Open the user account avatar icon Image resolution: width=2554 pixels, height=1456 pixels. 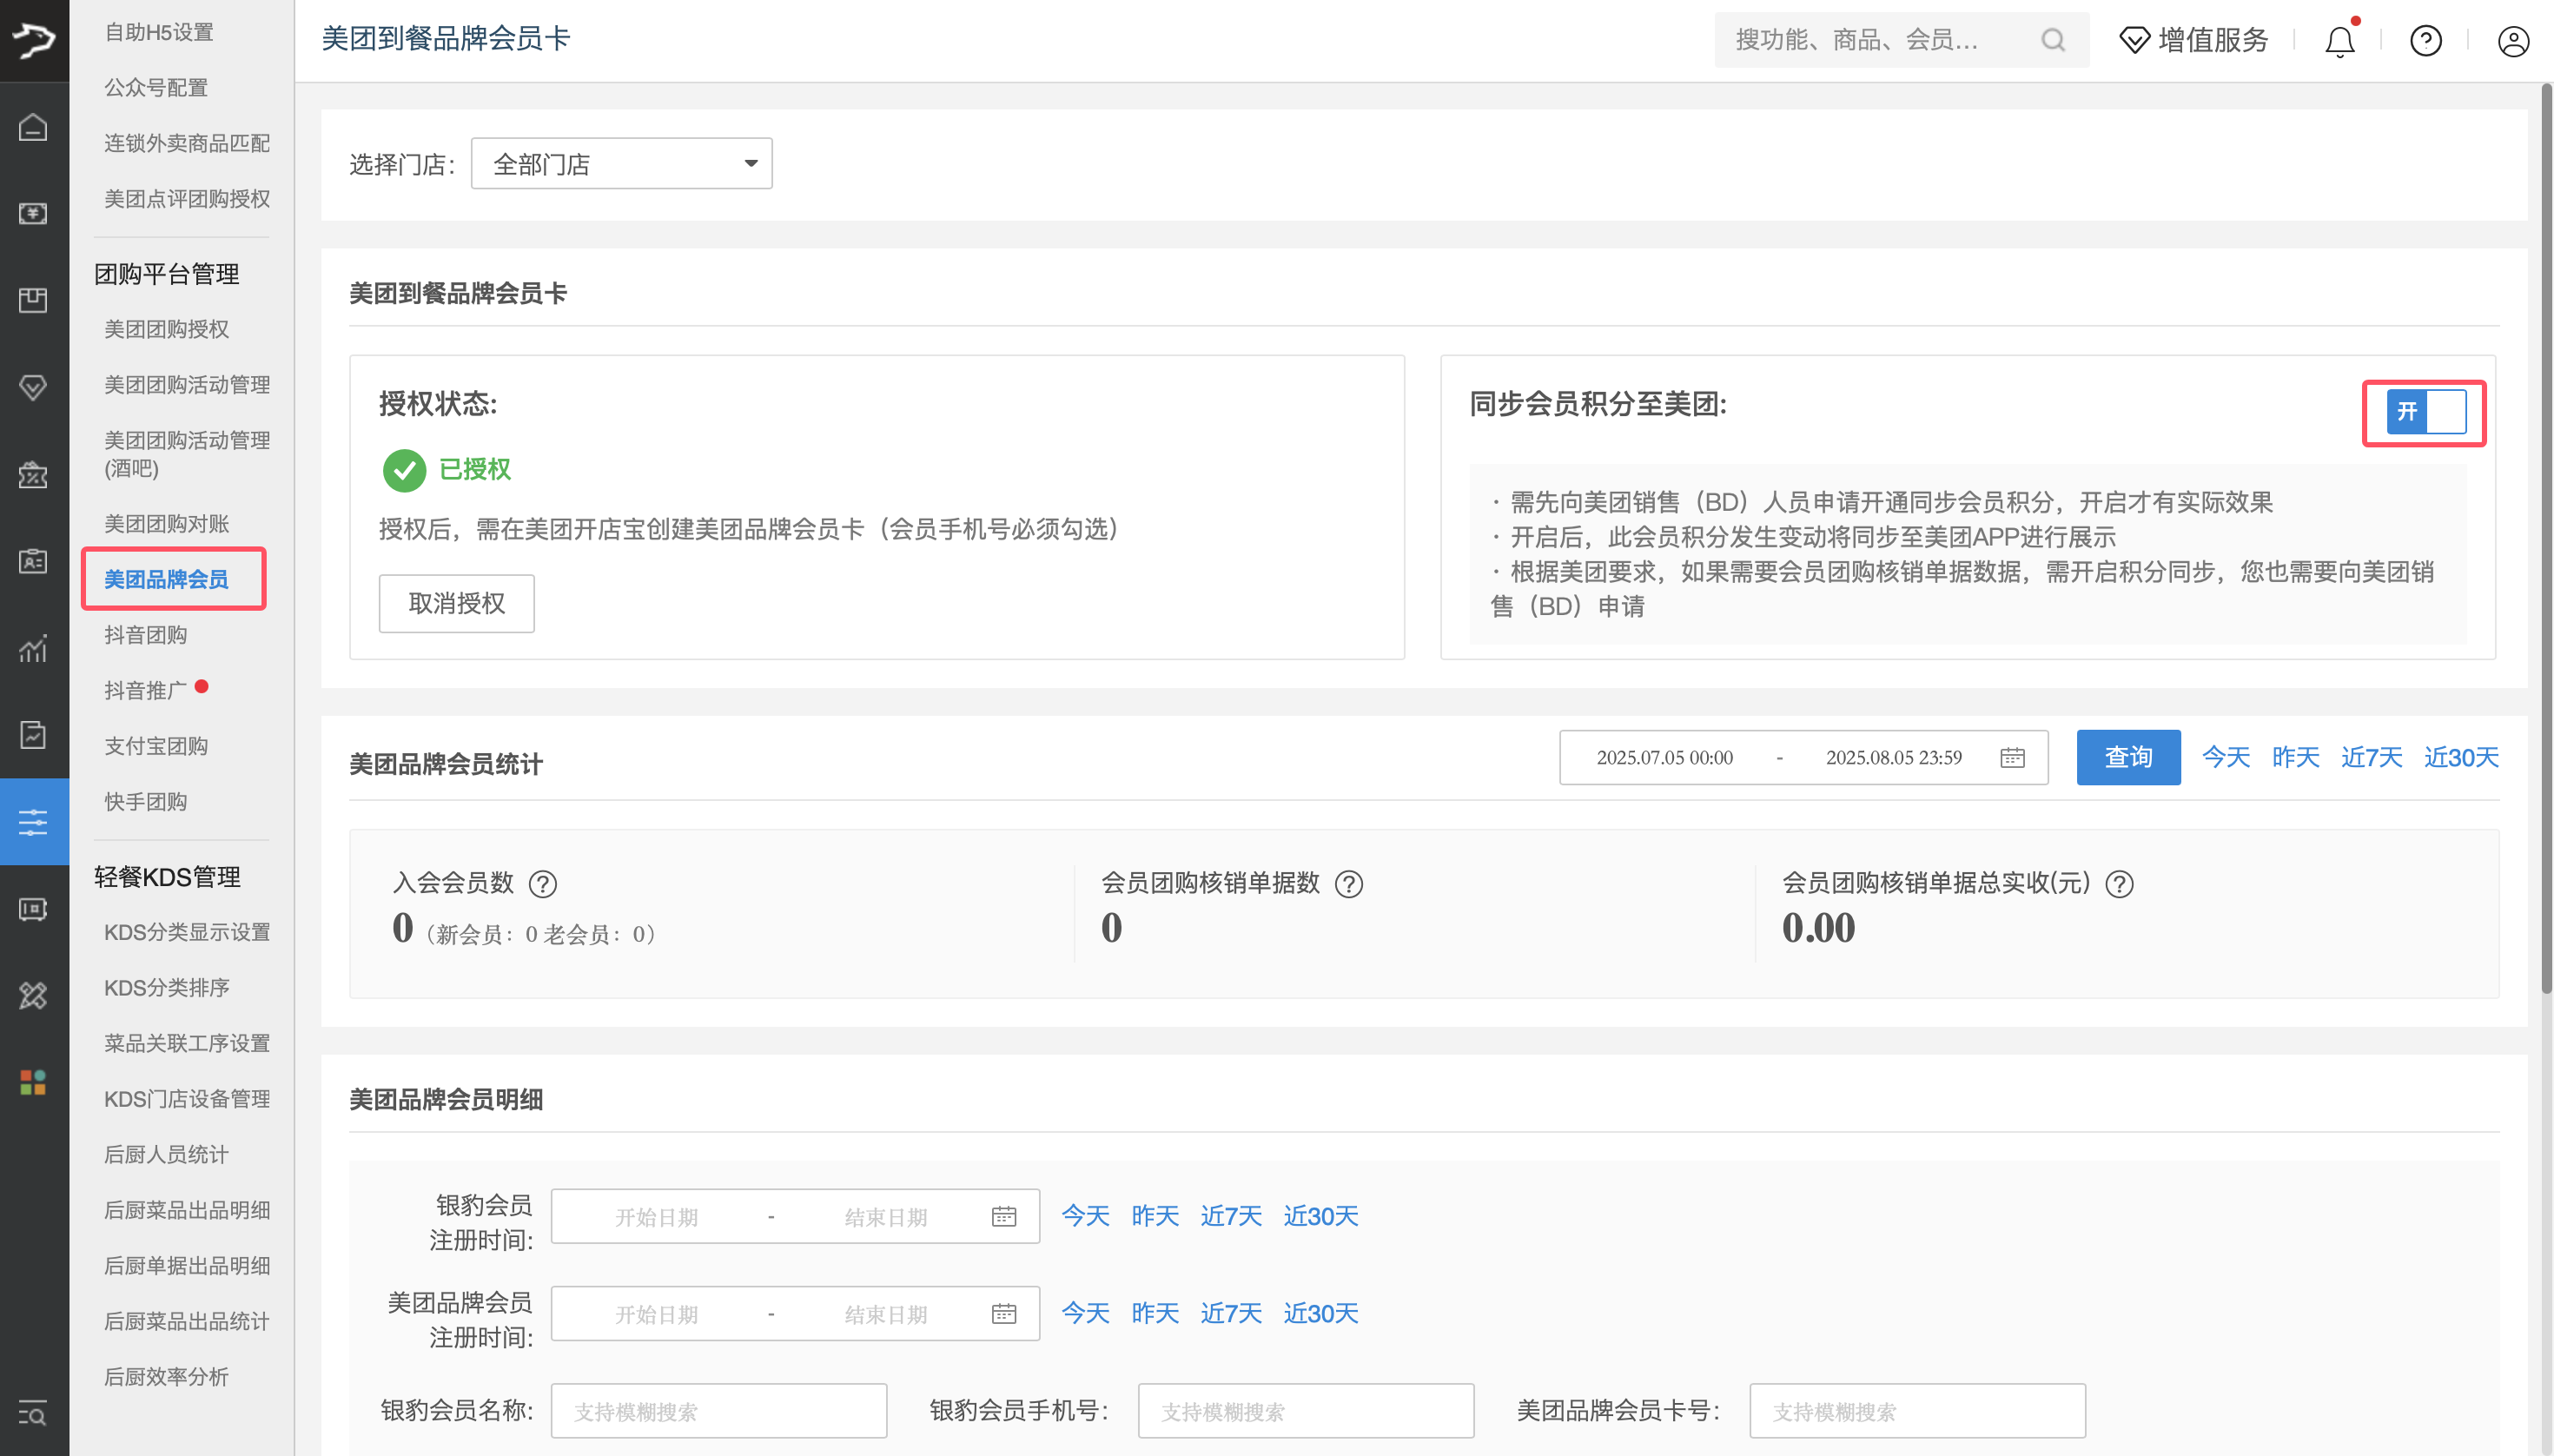[x=2513, y=41]
